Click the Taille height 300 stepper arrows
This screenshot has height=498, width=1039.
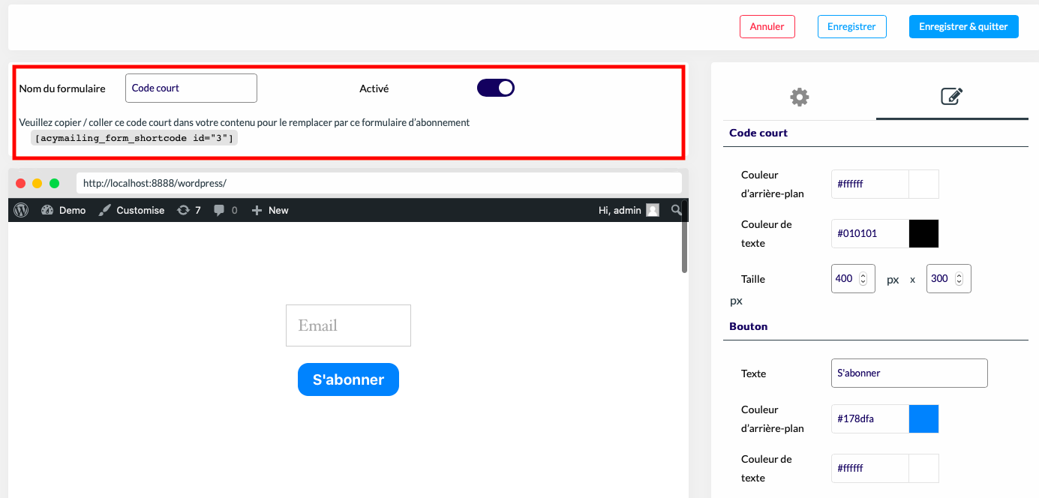959,278
